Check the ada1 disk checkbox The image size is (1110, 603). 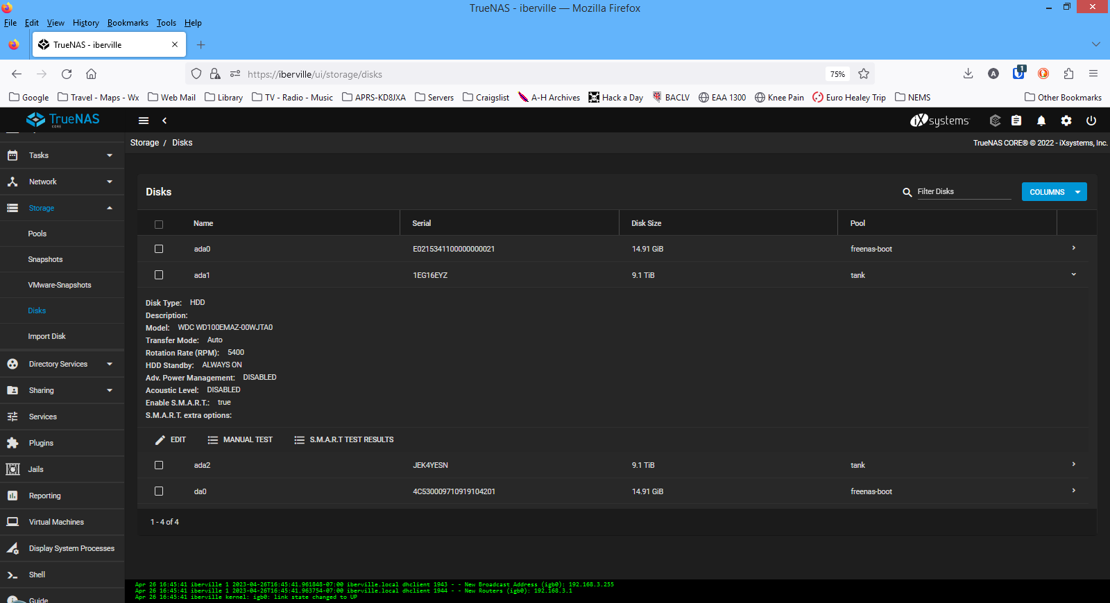159,275
